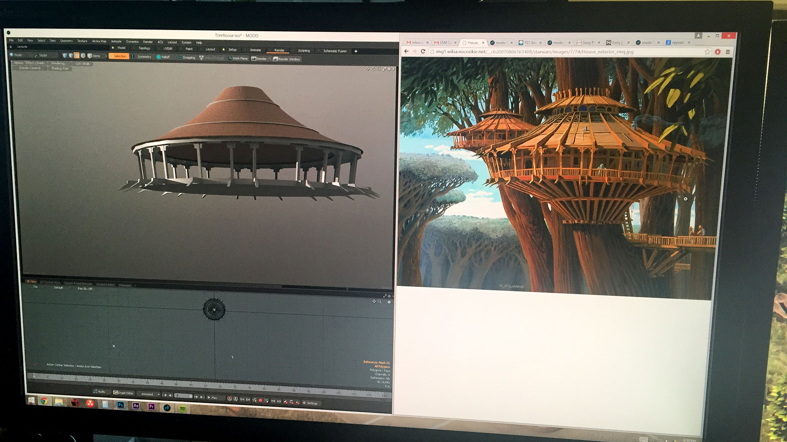Open the Top view gear settings

[389, 302]
